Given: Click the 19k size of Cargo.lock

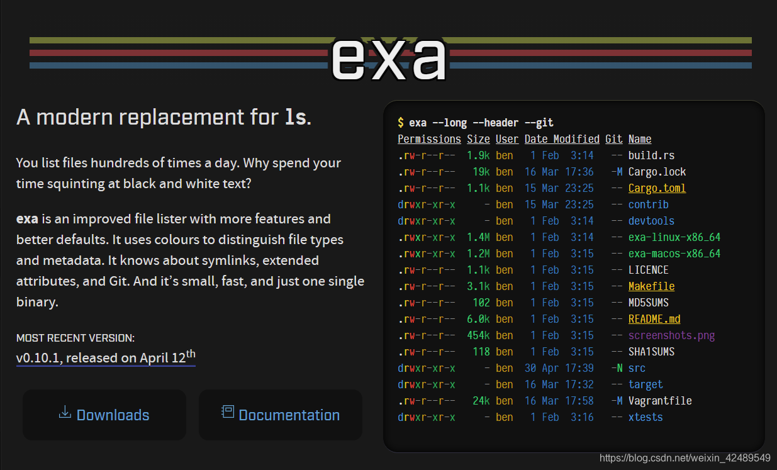Looking at the screenshot, I should click(x=481, y=172).
